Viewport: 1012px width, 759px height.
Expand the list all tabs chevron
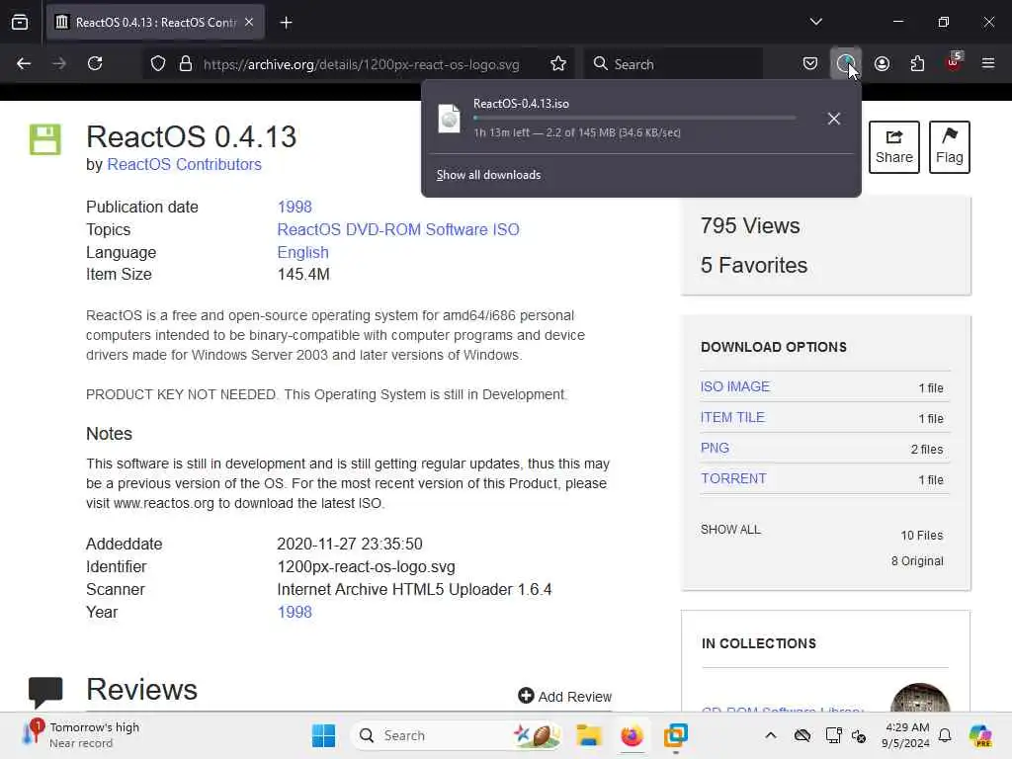pos(816,22)
